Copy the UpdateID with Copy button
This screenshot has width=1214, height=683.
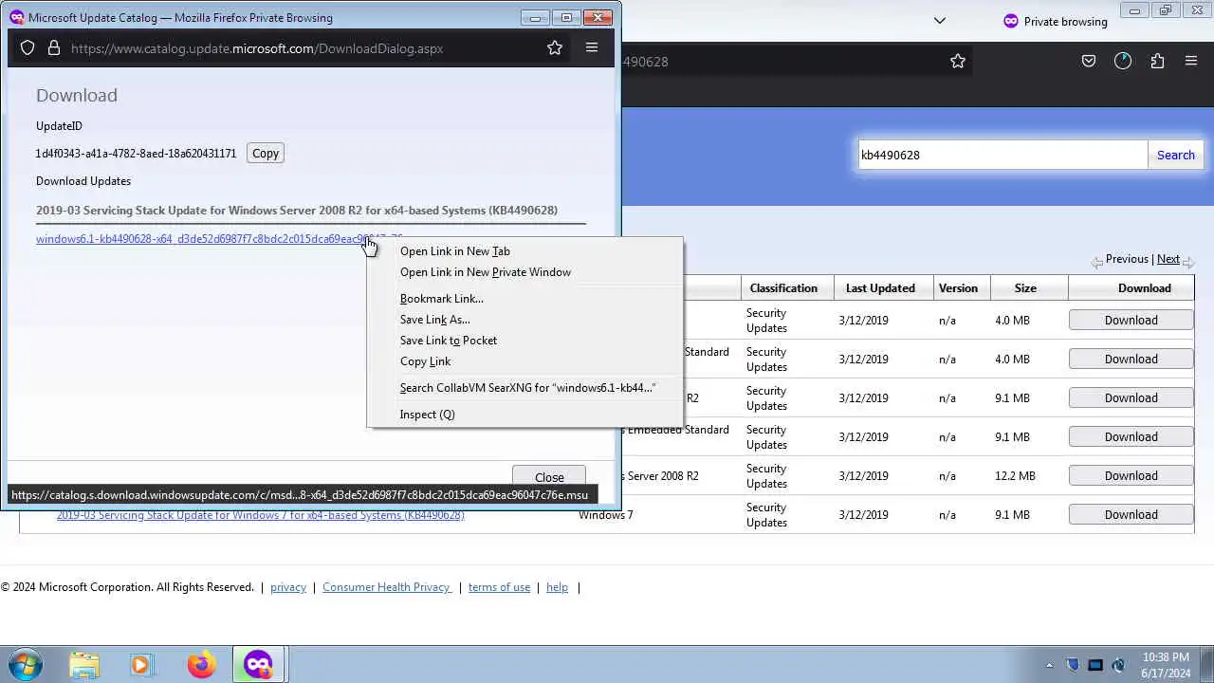266,153
